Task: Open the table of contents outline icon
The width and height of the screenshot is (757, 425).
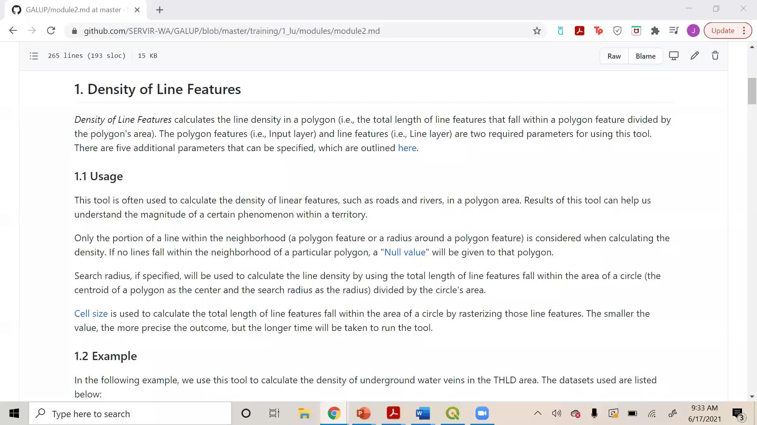Action: [34, 56]
